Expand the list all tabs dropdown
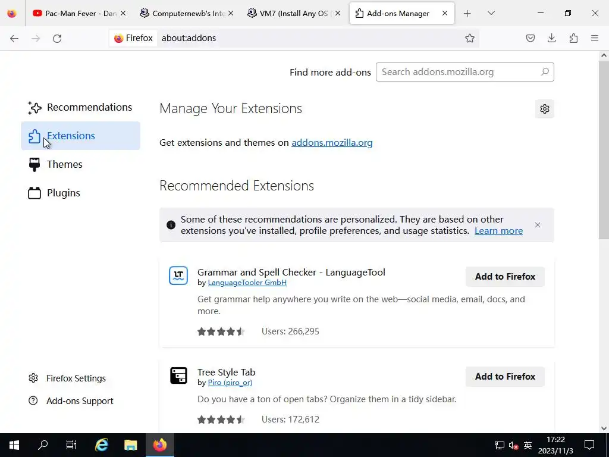This screenshot has height=457, width=609. 491,13
